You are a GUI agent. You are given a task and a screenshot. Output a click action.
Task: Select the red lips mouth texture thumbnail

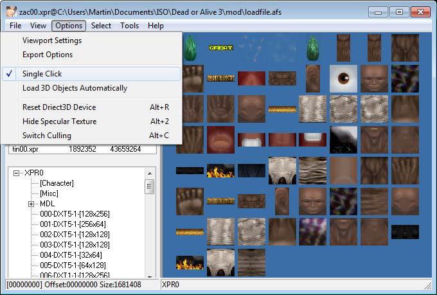coord(220,139)
